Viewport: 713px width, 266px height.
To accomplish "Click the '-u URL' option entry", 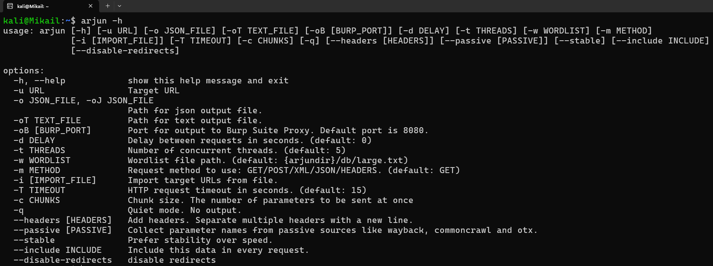I will [29, 91].
